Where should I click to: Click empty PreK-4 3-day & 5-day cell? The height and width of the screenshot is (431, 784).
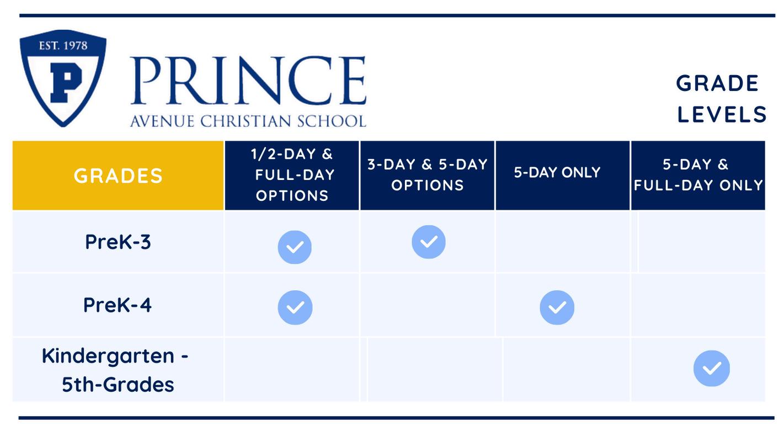428,305
